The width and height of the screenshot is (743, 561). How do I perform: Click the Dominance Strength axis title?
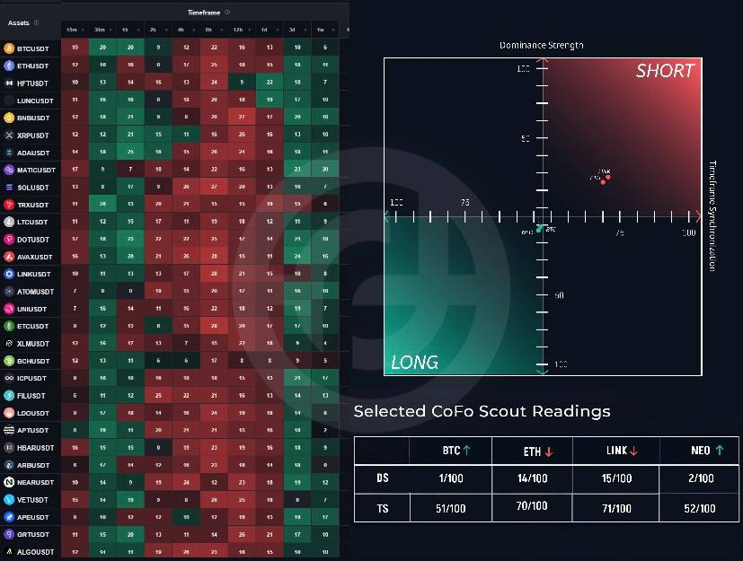(x=541, y=46)
